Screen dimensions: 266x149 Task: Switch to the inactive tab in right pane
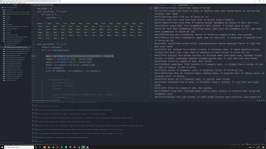pos(160,5)
